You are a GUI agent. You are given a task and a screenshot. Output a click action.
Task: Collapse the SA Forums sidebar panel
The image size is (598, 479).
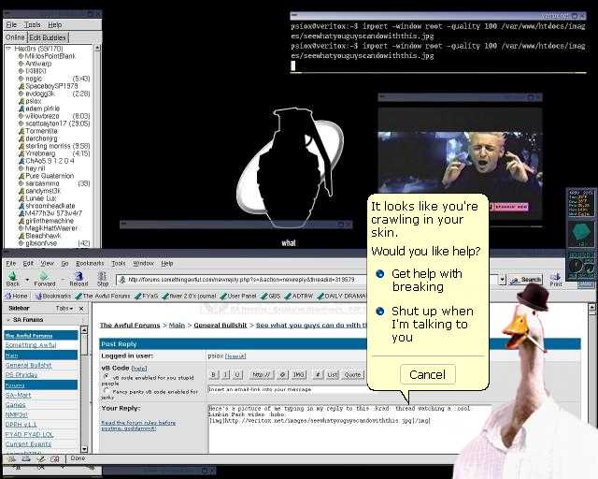pos(8,320)
